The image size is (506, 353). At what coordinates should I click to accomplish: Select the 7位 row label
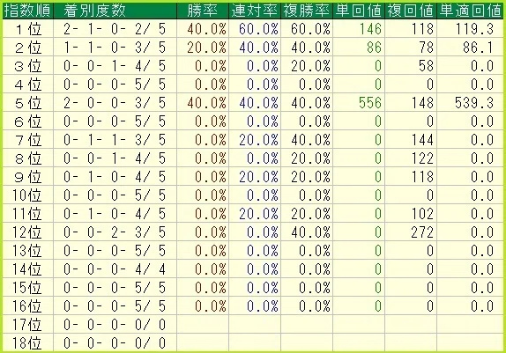tap(28, 140)
